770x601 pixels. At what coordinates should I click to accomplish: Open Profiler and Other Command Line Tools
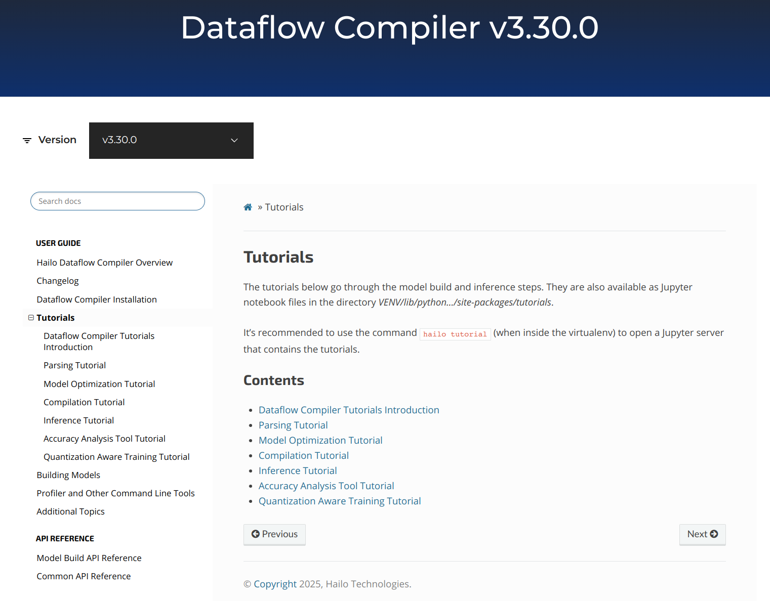click(115, 493)
